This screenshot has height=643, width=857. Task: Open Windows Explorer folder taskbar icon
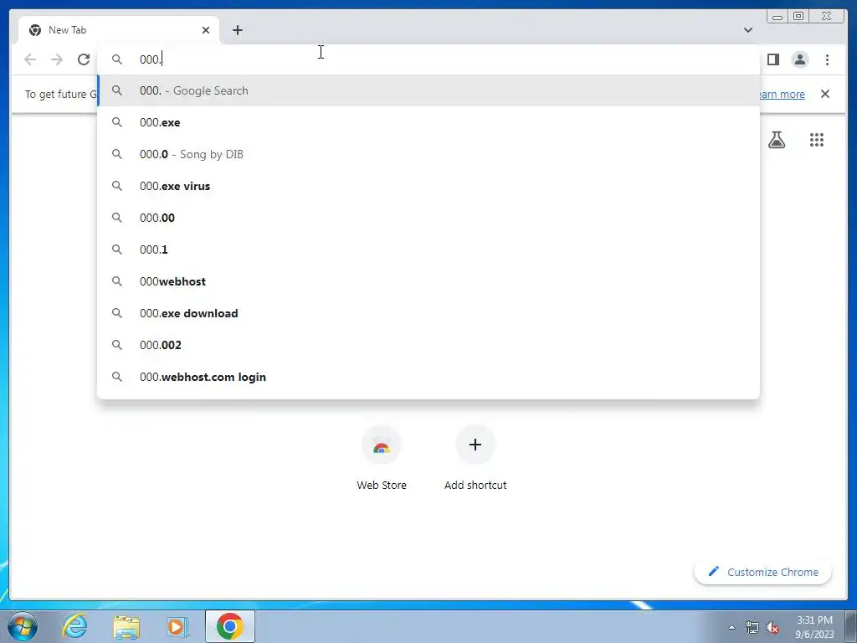tap(126, 626)
